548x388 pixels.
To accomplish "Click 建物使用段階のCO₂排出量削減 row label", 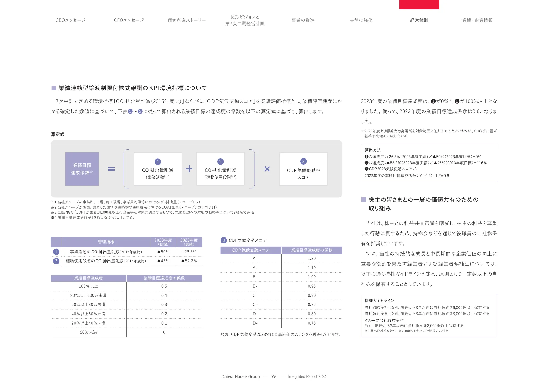I will click(106, 261).
